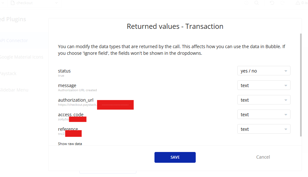The height and width of the screenshot is (177, 308).
Task: Click the undo arrow icon in top bar
Action: coord(272,3)
